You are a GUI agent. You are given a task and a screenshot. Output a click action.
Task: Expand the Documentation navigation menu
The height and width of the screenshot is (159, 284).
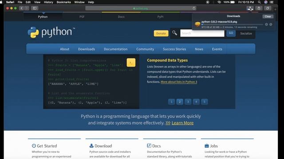116,49
